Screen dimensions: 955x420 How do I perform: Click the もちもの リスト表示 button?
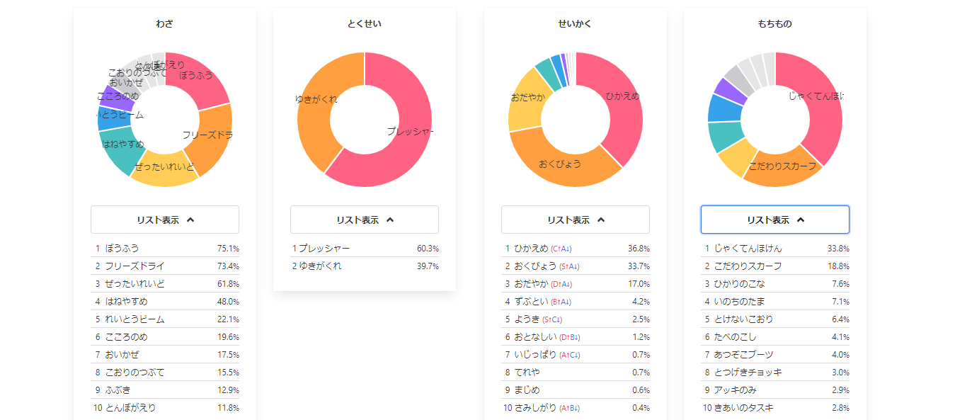pyautogui.click(x=774, y=220)
